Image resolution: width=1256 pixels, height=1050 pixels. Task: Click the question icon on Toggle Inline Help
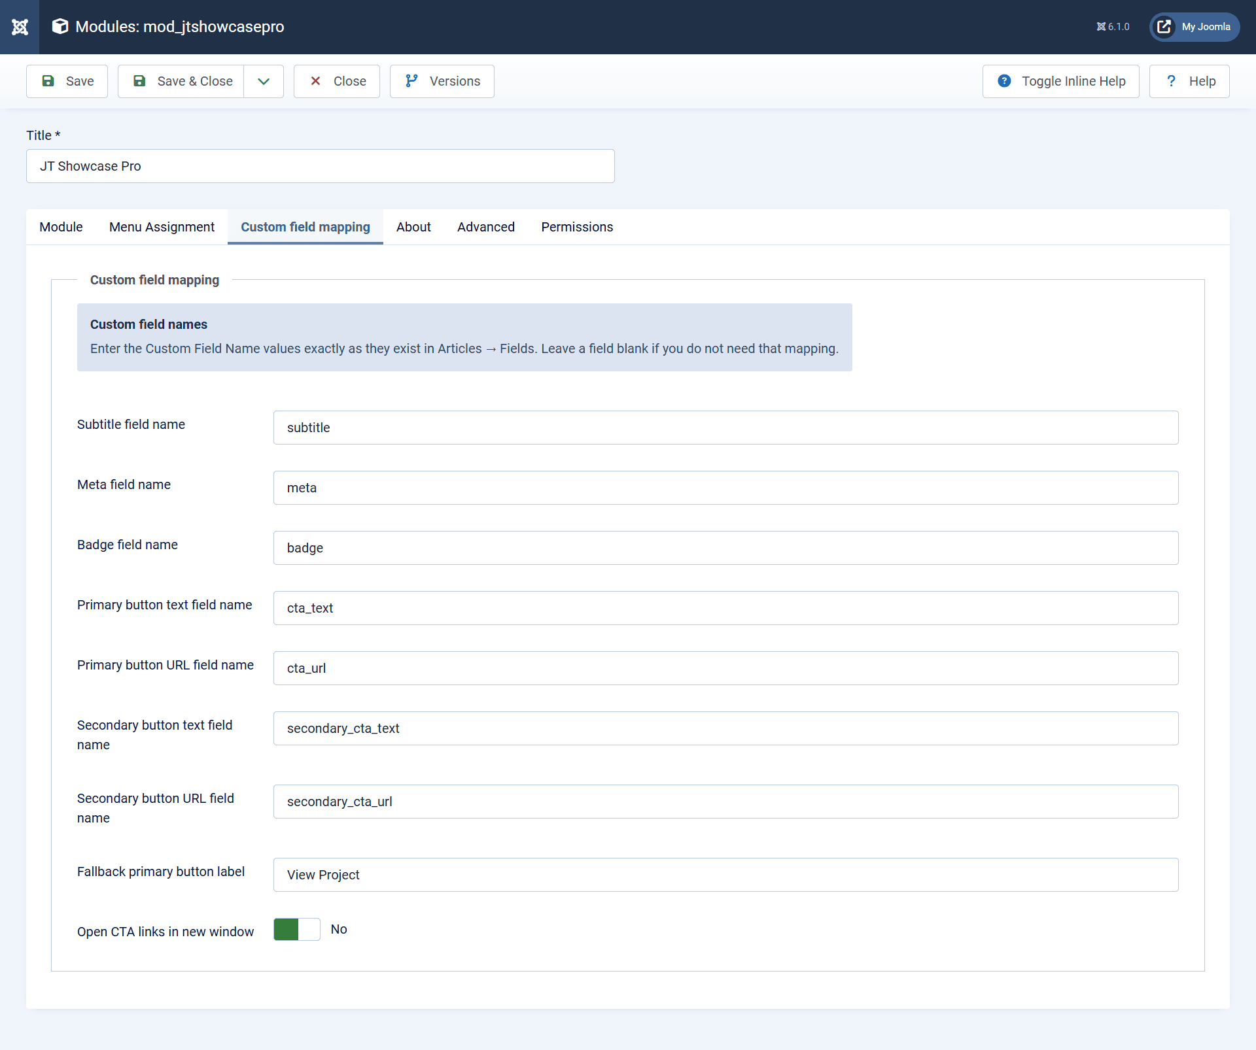click(x=1004, y=81)
